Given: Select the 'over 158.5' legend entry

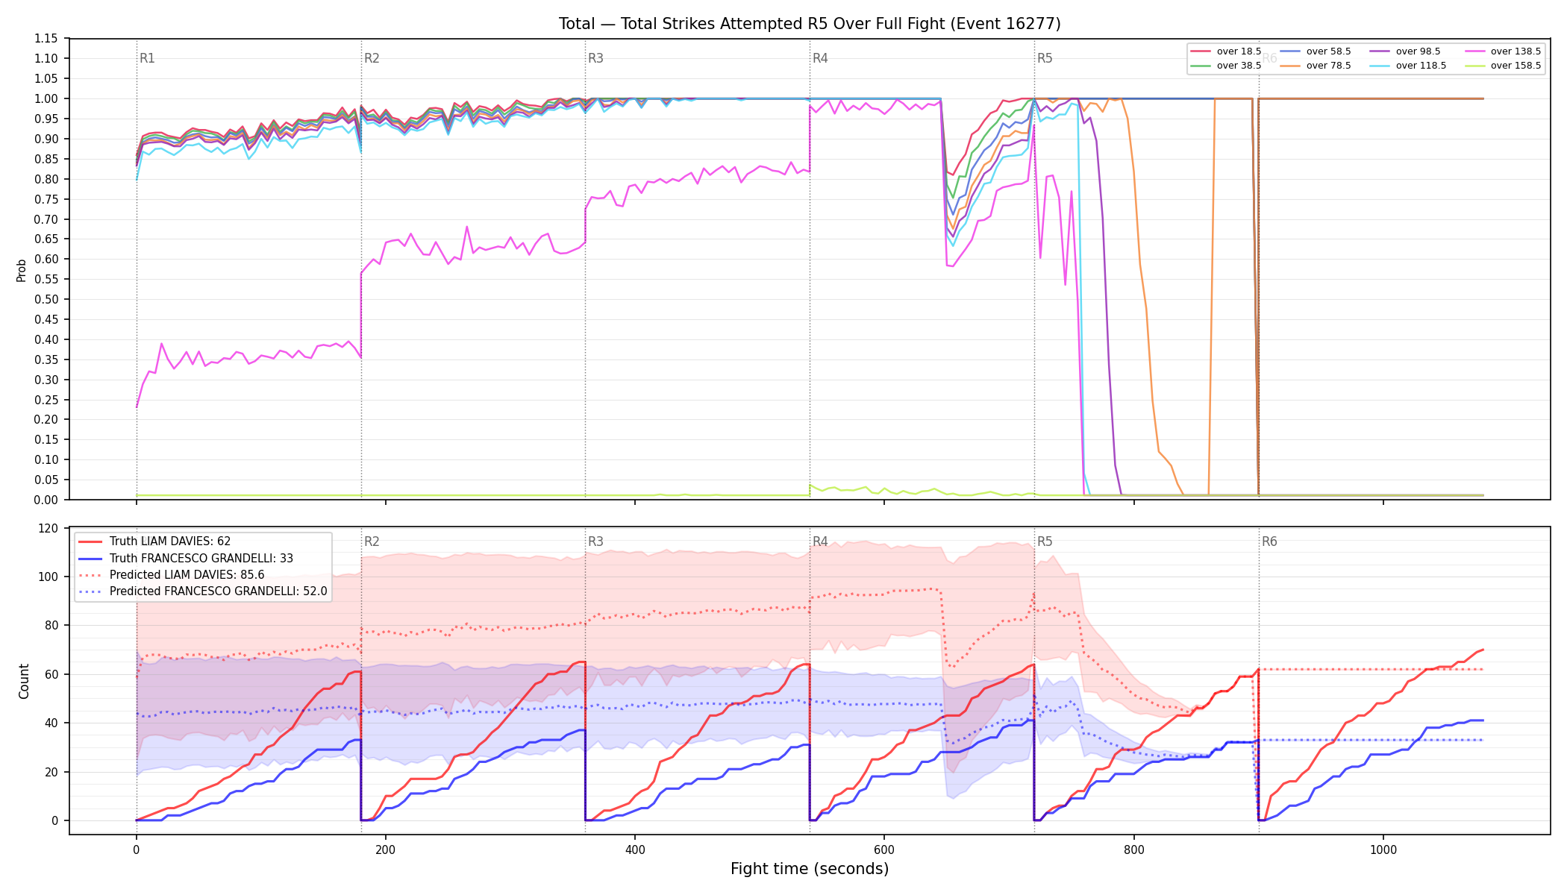Looking at the screenshot, I should [x=1503, y=66].
